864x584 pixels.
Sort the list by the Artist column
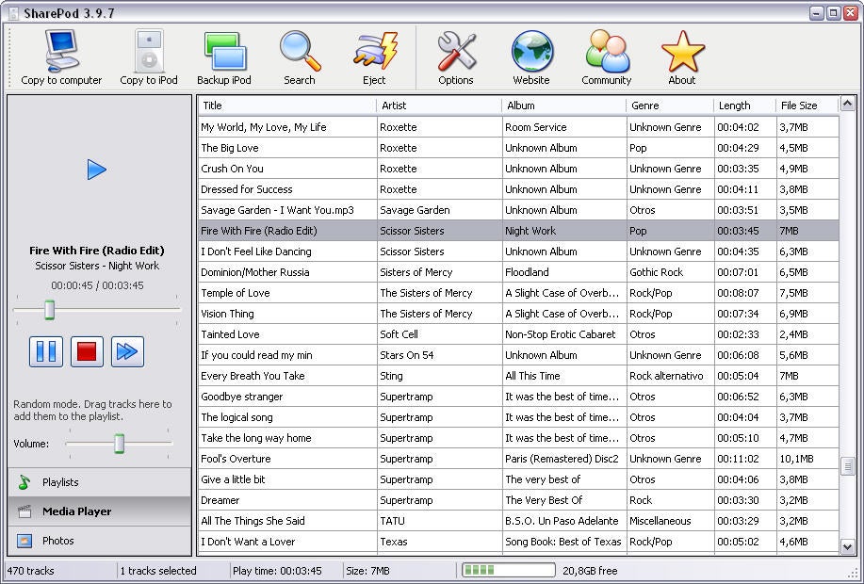(439, 105)
